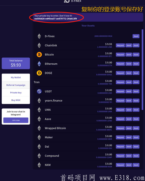Image resolution: width=145 pixels, height=181 pixels.
Task: Click the D-FINEX logo at top
Action: tap(73, 1)
